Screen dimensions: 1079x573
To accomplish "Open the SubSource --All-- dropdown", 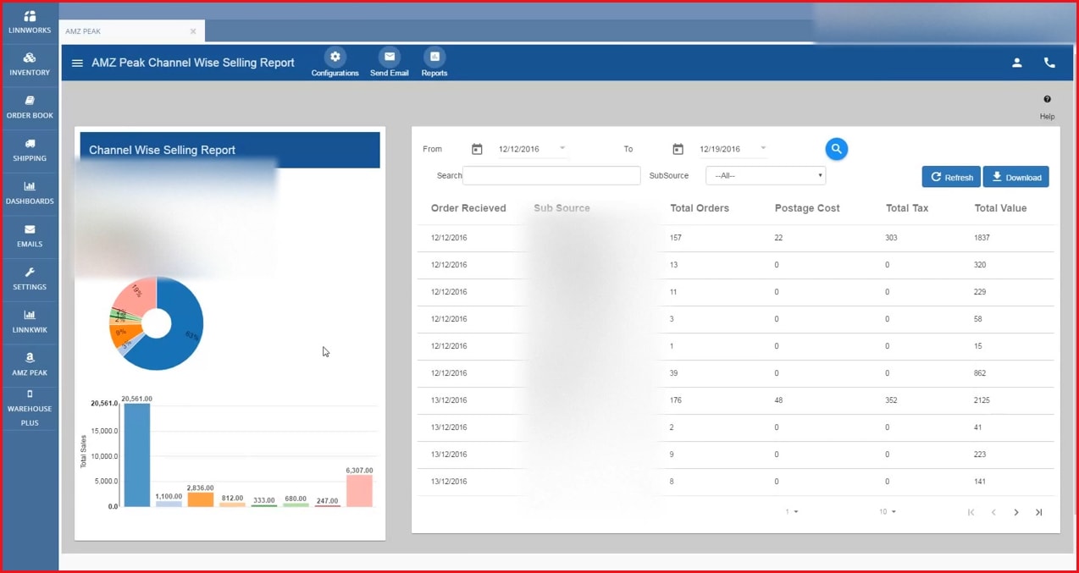I will point(766,175).
